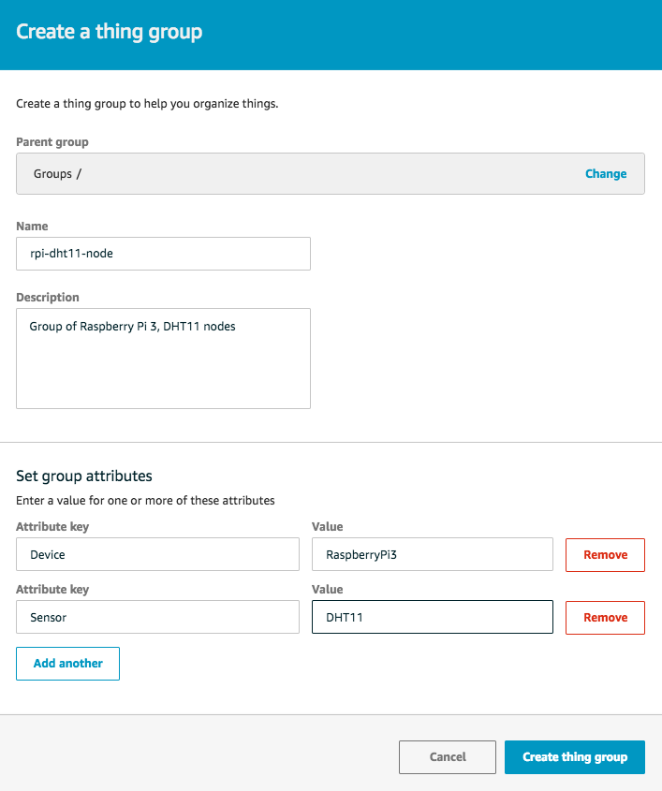The image size is (662, 791).
Task: Click the Name field label
Action: pos(32,226)
